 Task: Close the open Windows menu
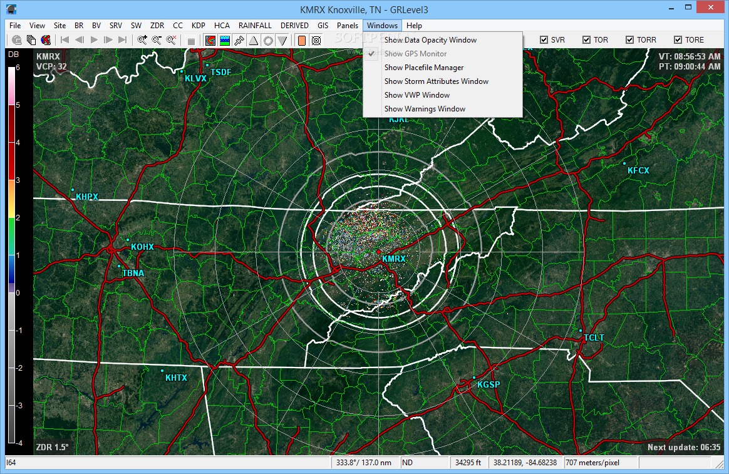382,26
